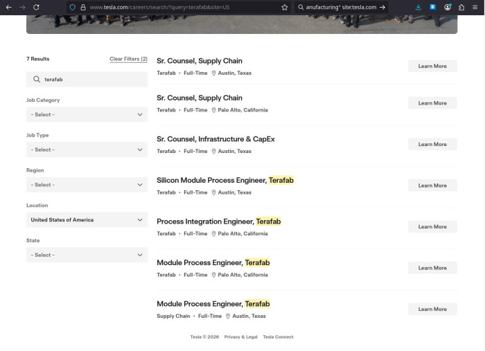This screenshot has height=351, width=485.
Task: Expand the State dropdown
Action: pyautogui.click(x=87, y=255)
